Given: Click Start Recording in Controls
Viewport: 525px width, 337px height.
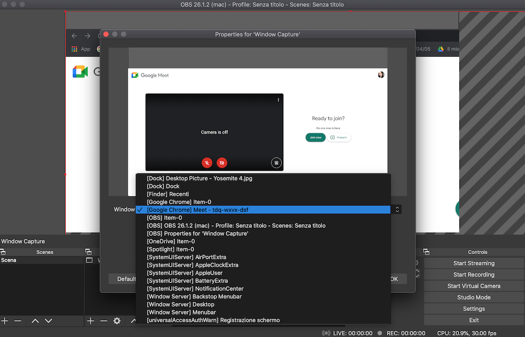Looking at the screenshot, I should (x=474, y=275).
